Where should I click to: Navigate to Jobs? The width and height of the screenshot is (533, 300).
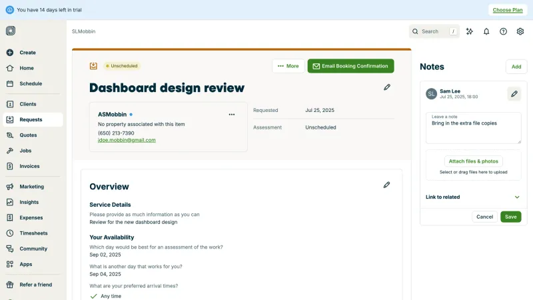(x=33, y=151)
